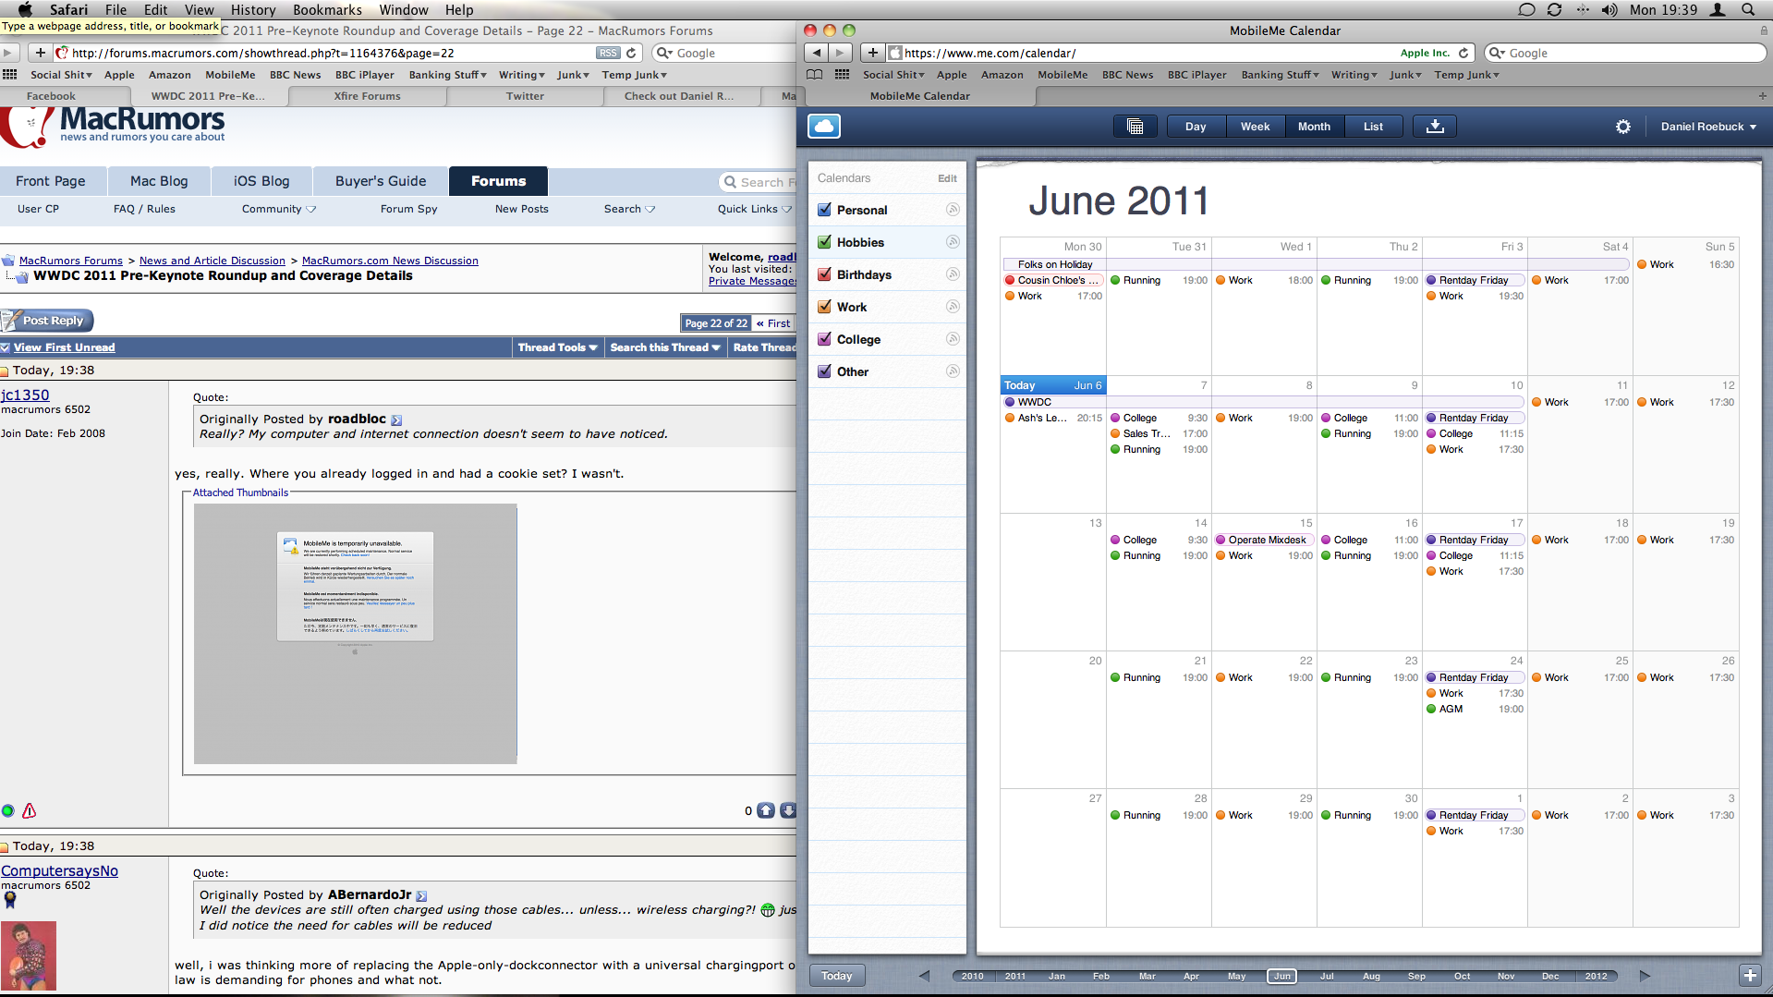Jump to Jul in the month strip
1773x997 pixels.
point(1327,976)
